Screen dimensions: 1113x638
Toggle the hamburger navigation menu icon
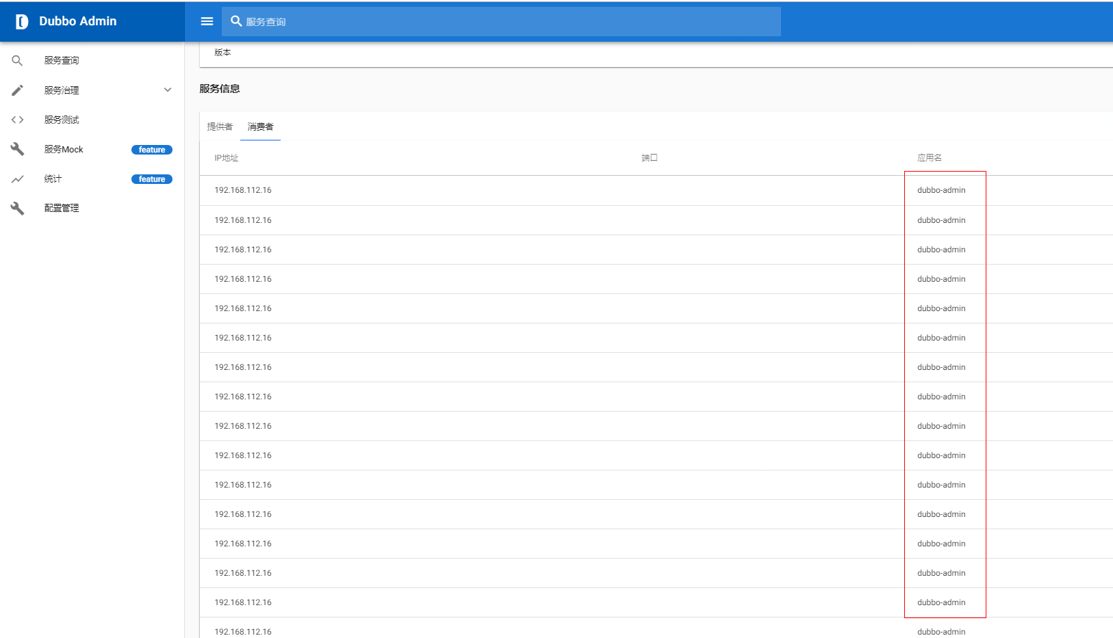tap(207, 21)
